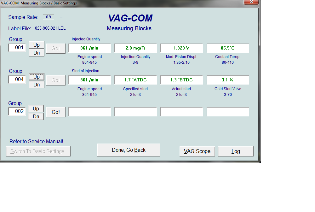Viewport: 315px width, 212px height.
Task: Click Up button for Group 001
Action: click(x=37, y=45)
